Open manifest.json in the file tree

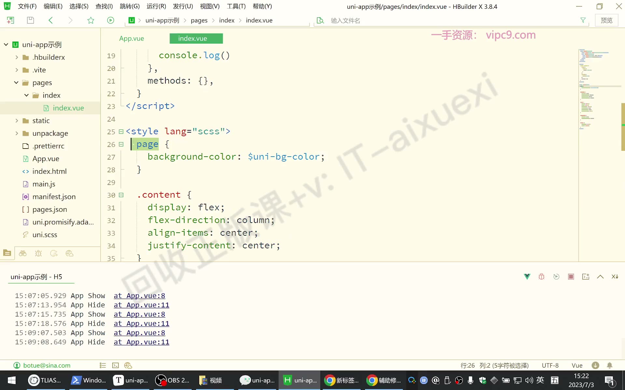[x=54, y=197]
